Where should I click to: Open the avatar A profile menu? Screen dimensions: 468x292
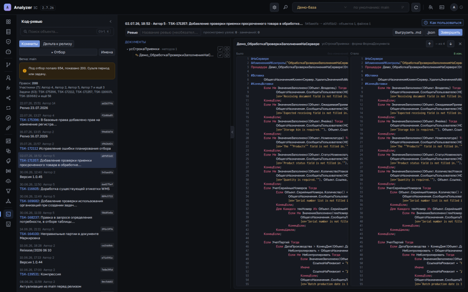pyautogui.click(x=454, y=7)
